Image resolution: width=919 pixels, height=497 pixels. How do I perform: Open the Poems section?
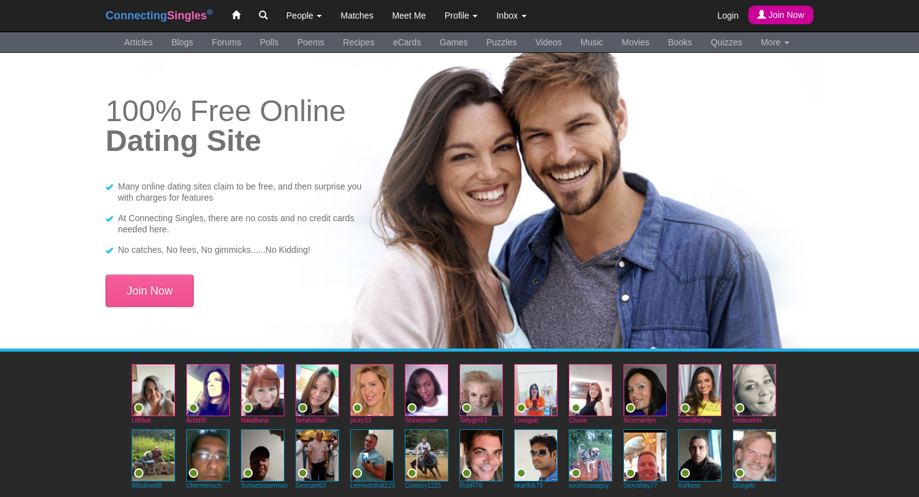pyautogui.click(x=310, y=42)
